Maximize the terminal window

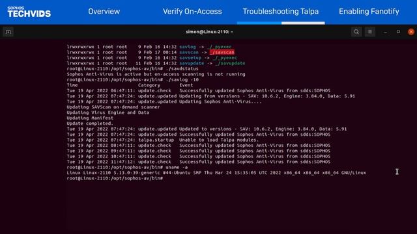398,32
